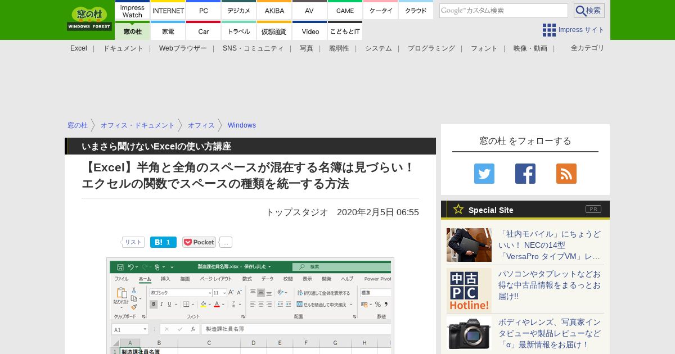Viewport: 675px width, 354px height.
Task: Select the 窓の杜 site tab
Action: (x=132, y=30)
